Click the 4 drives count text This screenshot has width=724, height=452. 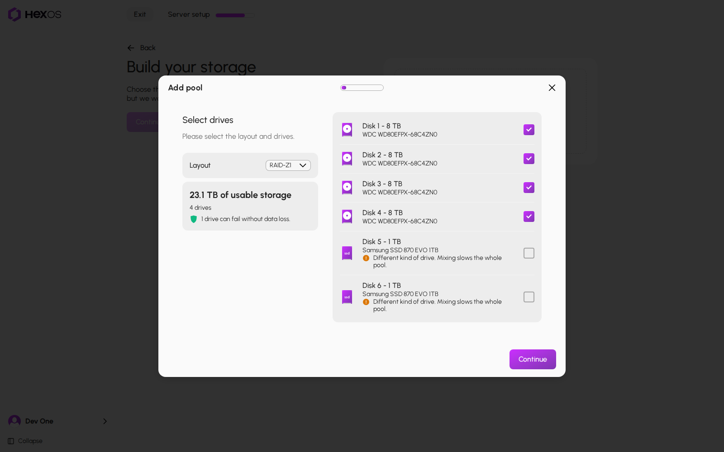point(200,208)
